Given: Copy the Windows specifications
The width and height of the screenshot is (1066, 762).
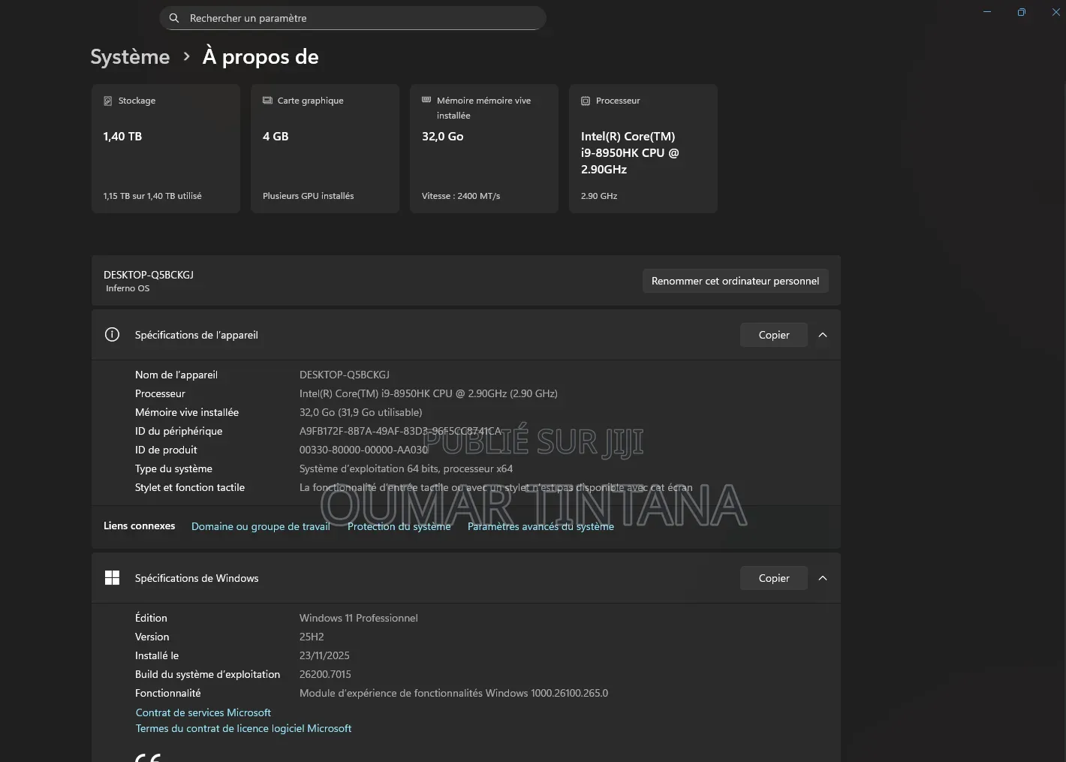Looking at the screenshot, I should (x=774, y=578).
